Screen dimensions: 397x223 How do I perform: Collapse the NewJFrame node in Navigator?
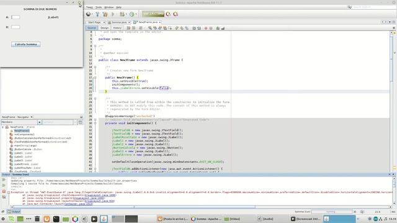point(3,127)
